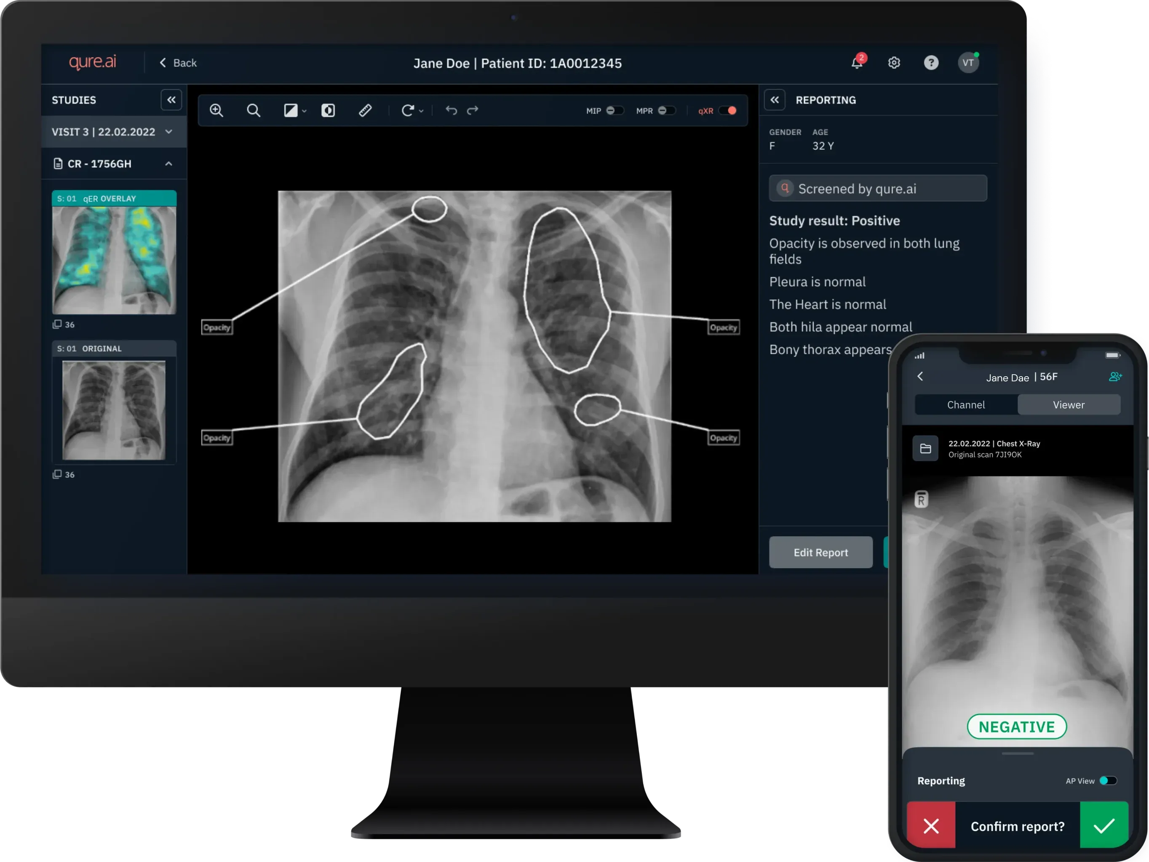Open the rotate tool dropdown arrow

(421, 111)
